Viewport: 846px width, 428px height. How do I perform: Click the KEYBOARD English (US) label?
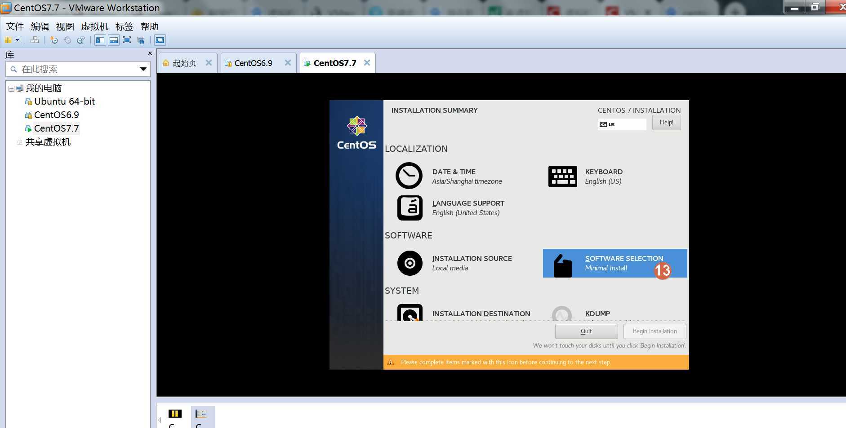[x=604, y=176]
